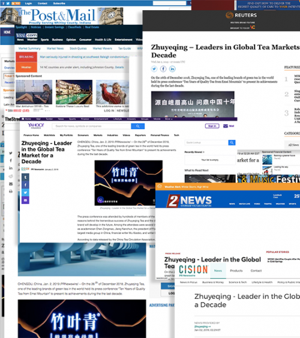Select Market Summary tab on WRAL
The width and height of the screenshot is (300, 338).
pyautogui.click(x=29, y=48)
